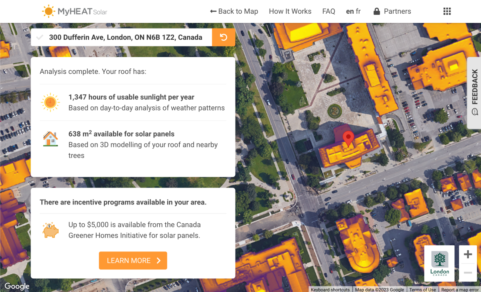Select English language option
Image resolution: width=481 pixels, height=292 pixels.
point(349,11)
